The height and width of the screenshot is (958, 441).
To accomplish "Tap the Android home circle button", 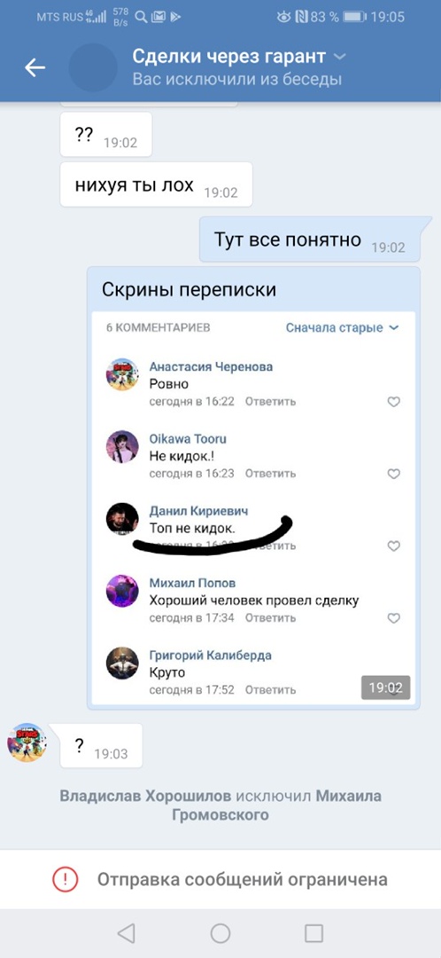I will (x=220, y=933).
